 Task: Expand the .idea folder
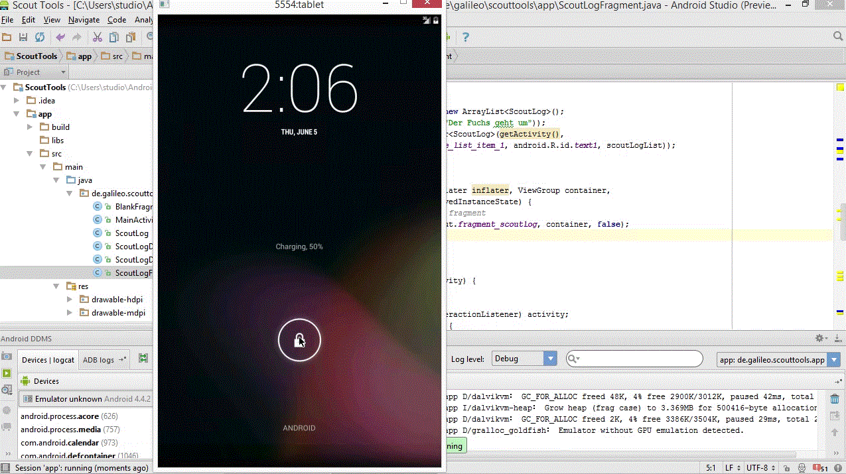(17, 101)
